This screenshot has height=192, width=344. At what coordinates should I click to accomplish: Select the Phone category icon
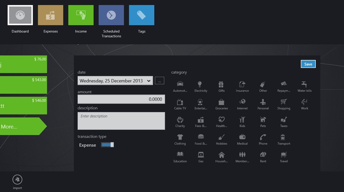263,137
